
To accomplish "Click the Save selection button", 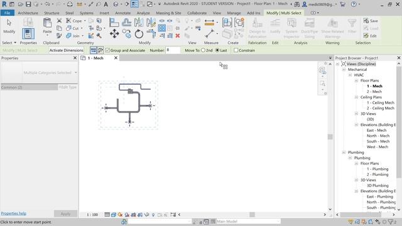I will (371, 21).
